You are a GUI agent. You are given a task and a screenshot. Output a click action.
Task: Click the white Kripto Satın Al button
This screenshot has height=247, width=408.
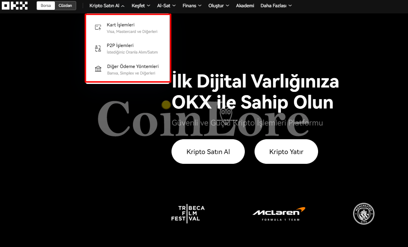(x=208, y=152)
